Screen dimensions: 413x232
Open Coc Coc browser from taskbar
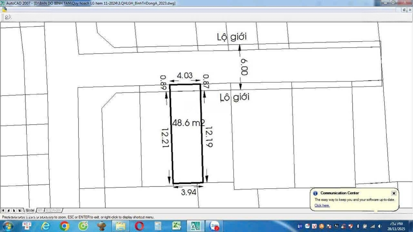[83, 226]
